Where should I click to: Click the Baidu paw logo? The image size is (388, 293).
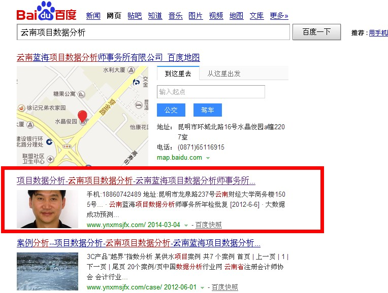[x=47, y=11]
